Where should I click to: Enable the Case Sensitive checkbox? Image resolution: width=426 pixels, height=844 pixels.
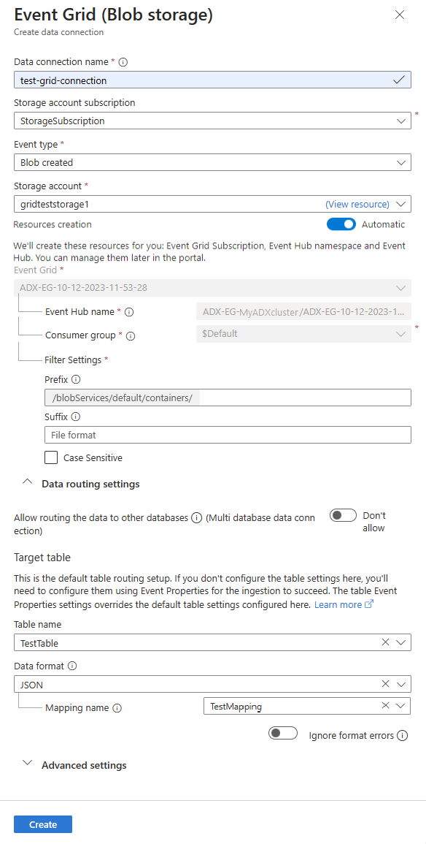[x=51, y=457]
